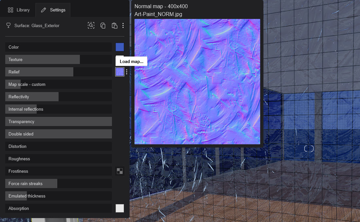Viewport: 360px width, 222px height.
Task: Change the Transparency slider
Action: point(59,121)
